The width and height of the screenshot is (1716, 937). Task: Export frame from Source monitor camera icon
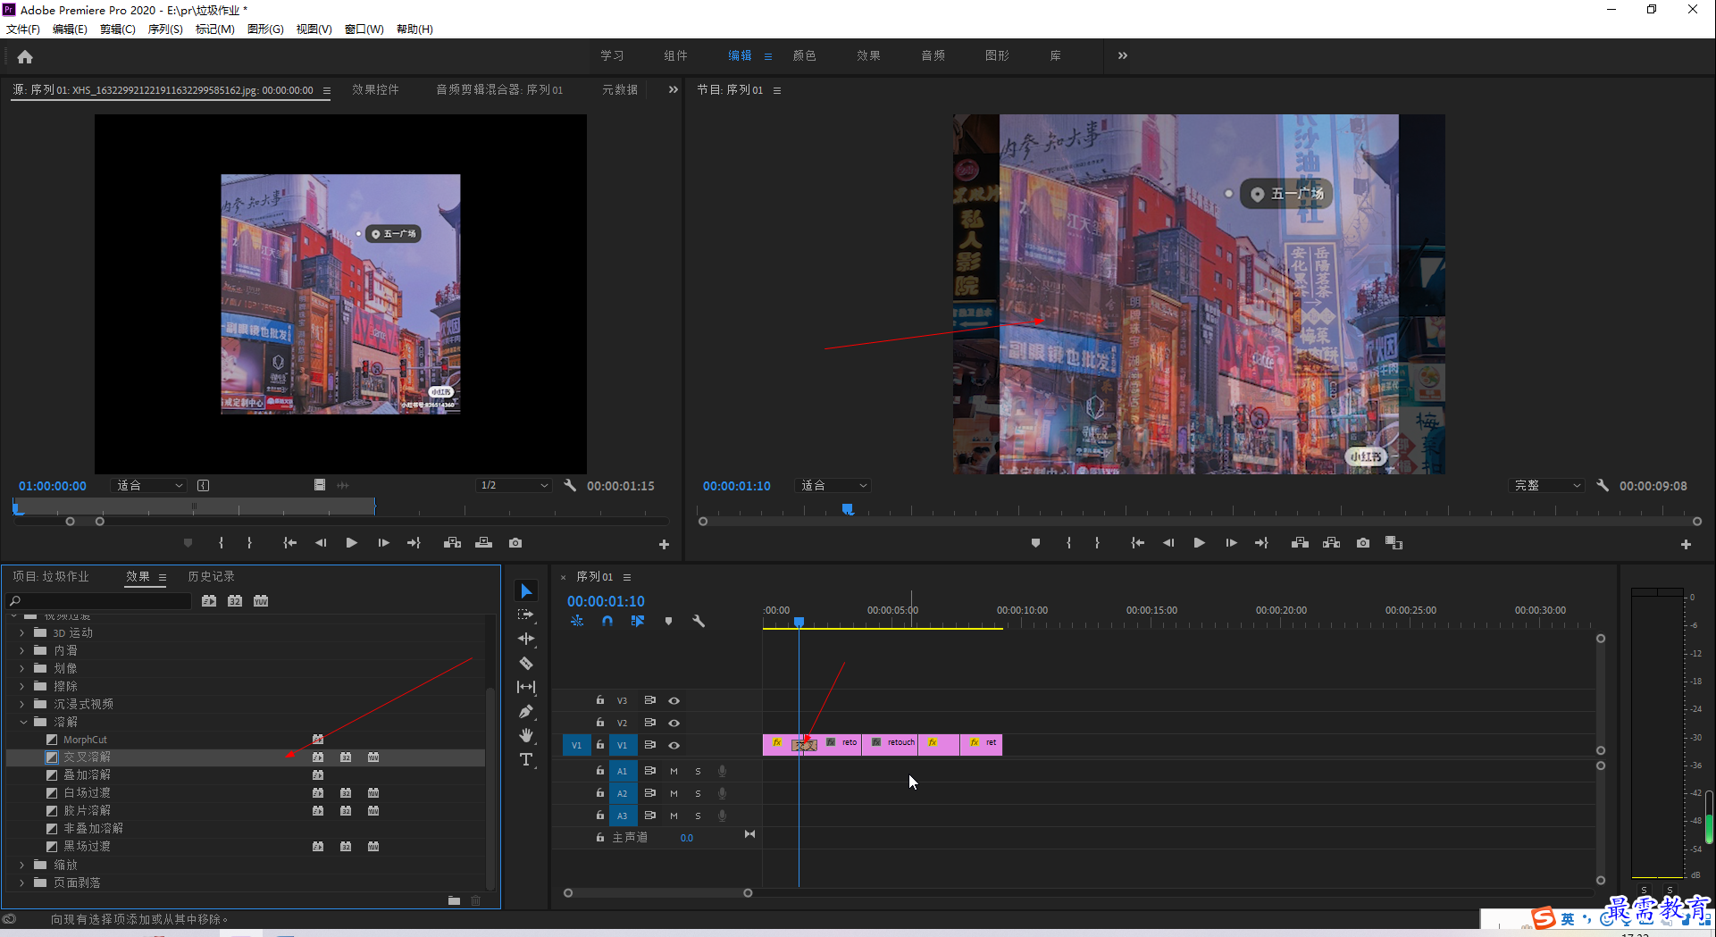[x=515, y=543]
